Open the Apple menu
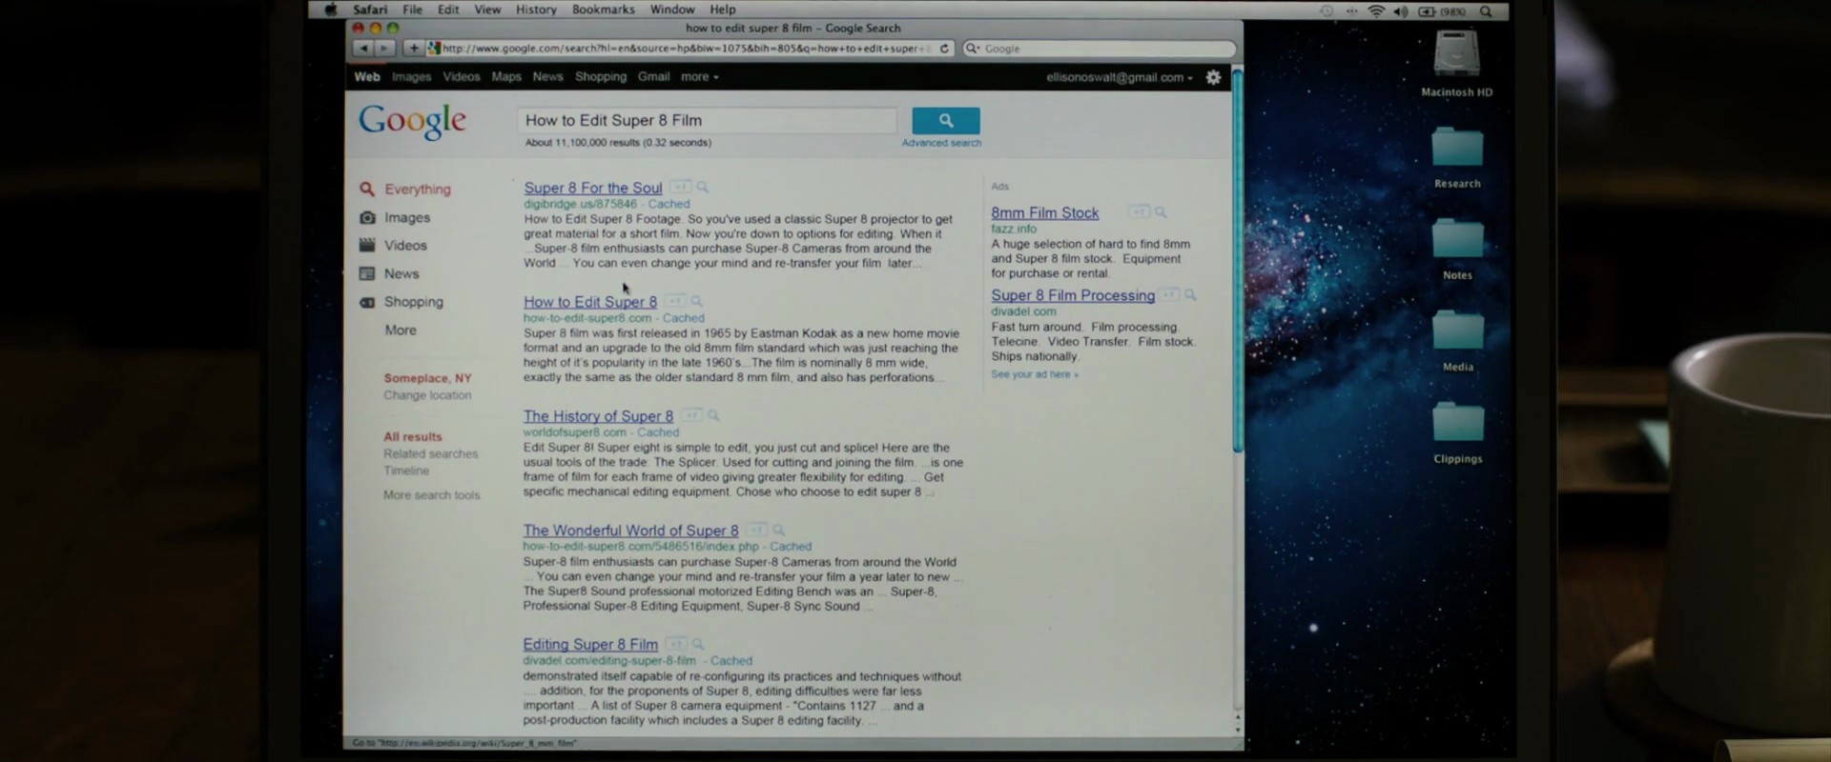The height and width of the screenshot is (762, 1831). point(331,10)
